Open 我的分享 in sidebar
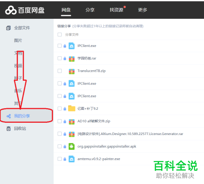The width and height of the screenshot is (204, 184). pos(22,116)
